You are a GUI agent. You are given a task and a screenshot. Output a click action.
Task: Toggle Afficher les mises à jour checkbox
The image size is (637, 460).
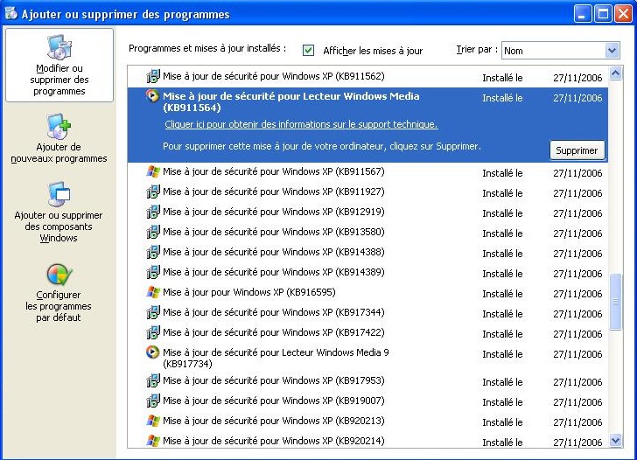308,51
